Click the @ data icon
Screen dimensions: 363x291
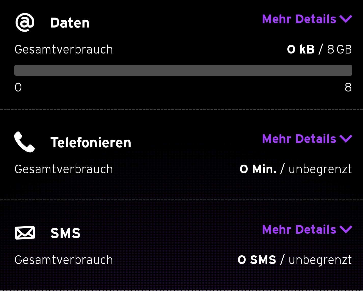point(25,22)
